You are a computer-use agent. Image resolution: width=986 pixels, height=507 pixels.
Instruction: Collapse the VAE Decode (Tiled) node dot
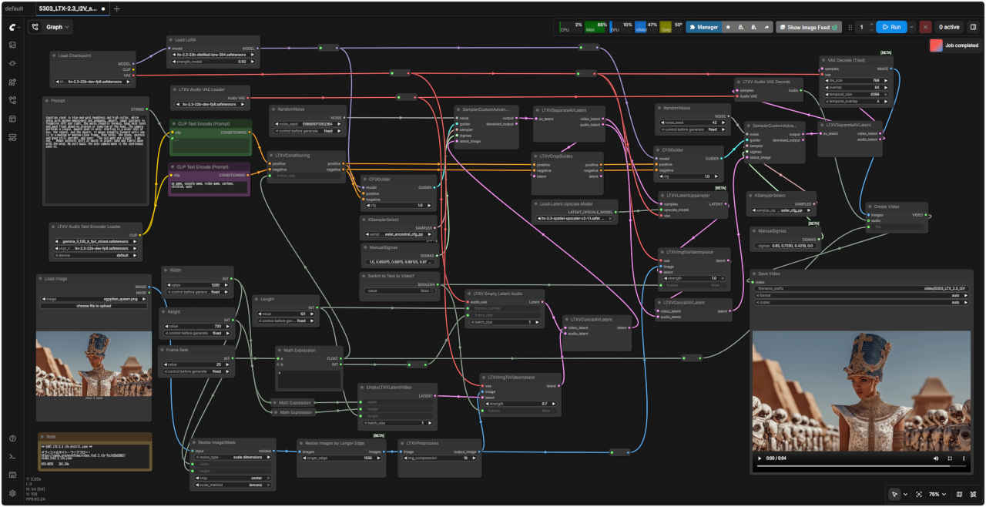pyautogui.click(x=824, y=59)
